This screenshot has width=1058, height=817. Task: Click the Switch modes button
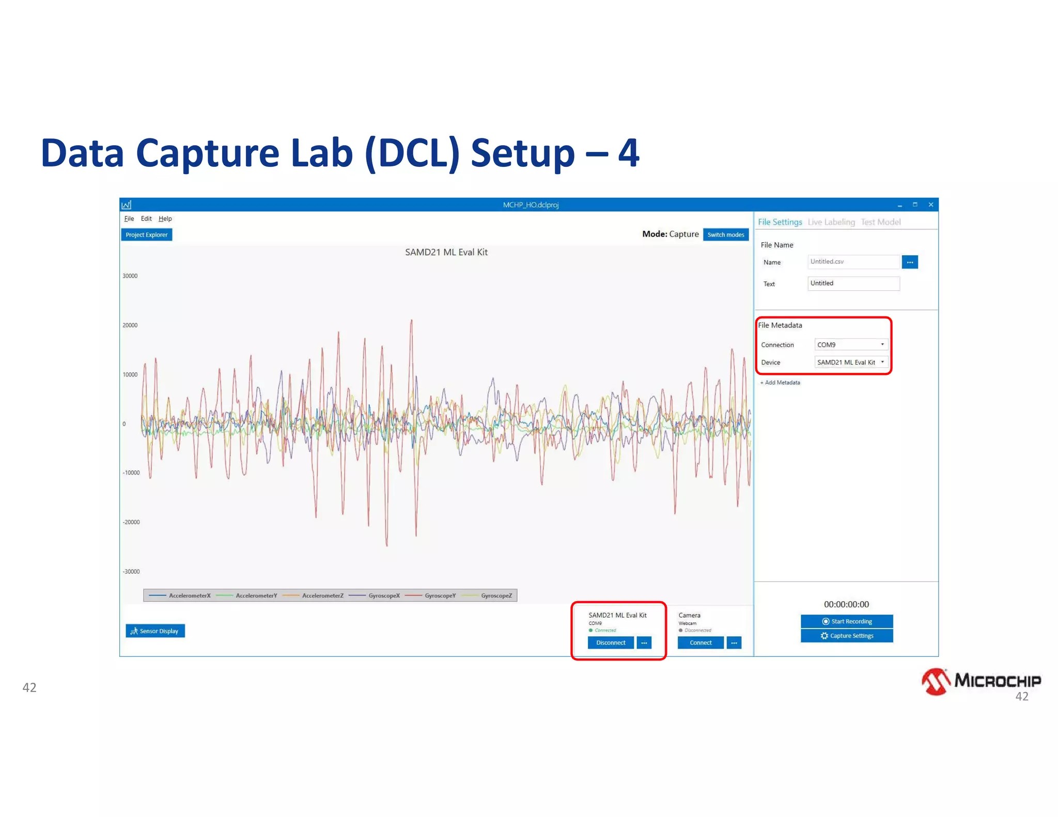[x=726, y=235]
